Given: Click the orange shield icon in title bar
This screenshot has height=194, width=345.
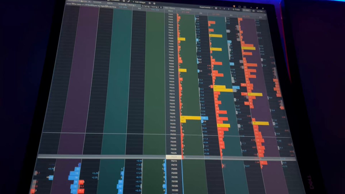Looking at the screenshot, I should click(x=234, y=6).
